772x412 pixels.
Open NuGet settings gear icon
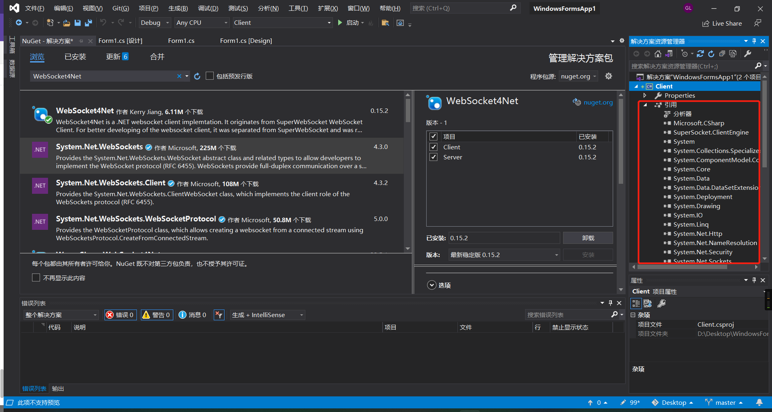tap(608, 76)
